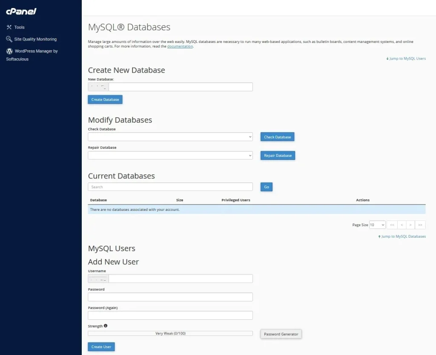This screenshot has height=355, width=436.
Task: Open the Password Generator
Action: [x=281, y=334]
